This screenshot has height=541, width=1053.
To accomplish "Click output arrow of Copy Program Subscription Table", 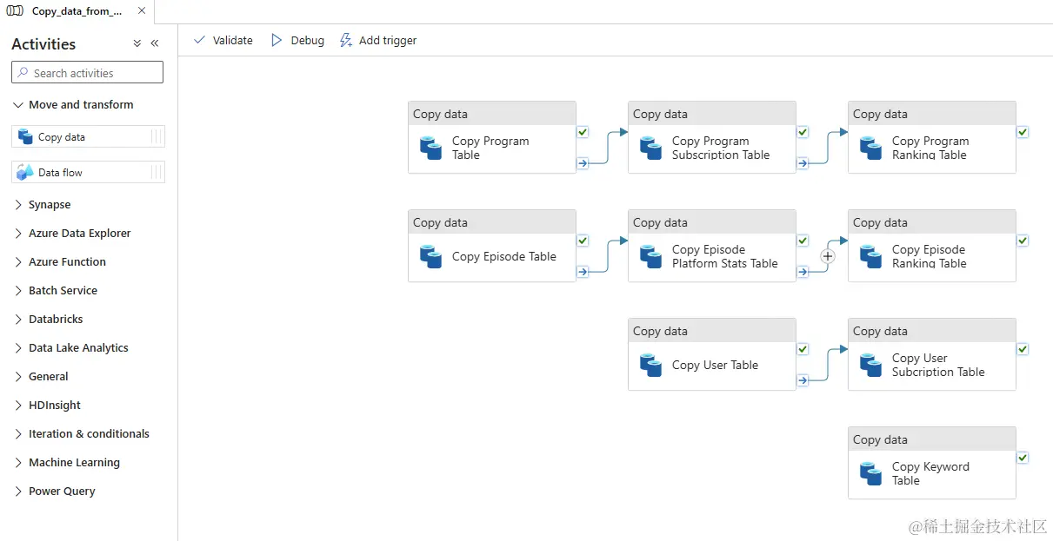I will coord(803,162).
